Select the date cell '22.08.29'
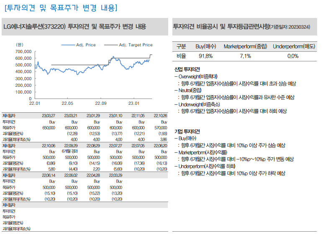 tap(93, 146)
